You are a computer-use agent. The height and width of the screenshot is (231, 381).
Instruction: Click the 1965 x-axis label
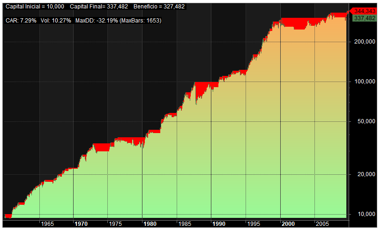coord(47,224)
